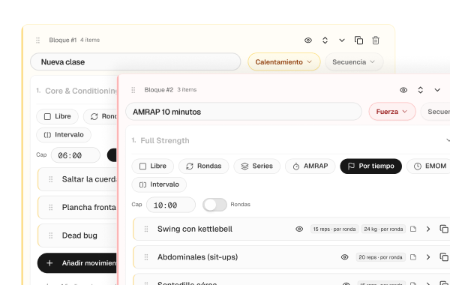Click the Swing con kettlebell movement name
Viewport: 450px width, 285px height.
[x=195, y=229]
